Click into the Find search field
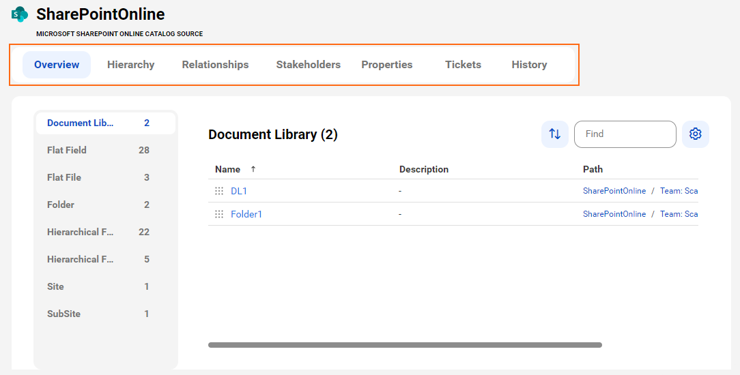The width and height of the screenshot is (740, 375). (x=625, y=134)
